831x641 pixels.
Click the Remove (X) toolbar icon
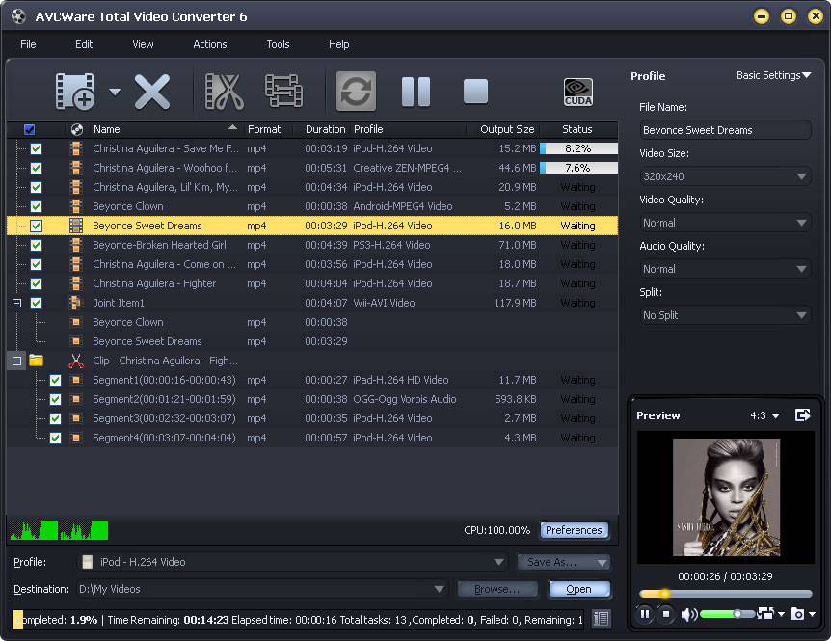(x=151, y=92)
